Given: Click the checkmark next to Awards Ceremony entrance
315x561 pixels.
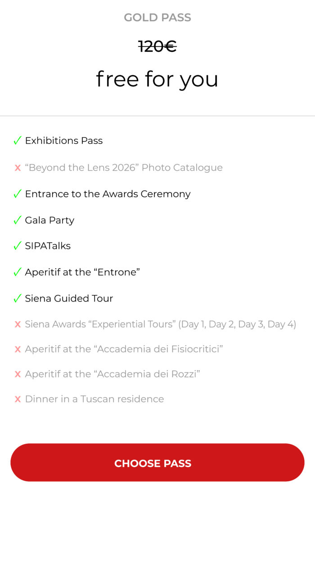Looking at the screenshot, I should tap(18, 194).
